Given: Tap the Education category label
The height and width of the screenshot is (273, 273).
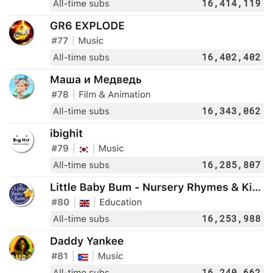Looking at the screenshot, I should [x=121, y=202].
